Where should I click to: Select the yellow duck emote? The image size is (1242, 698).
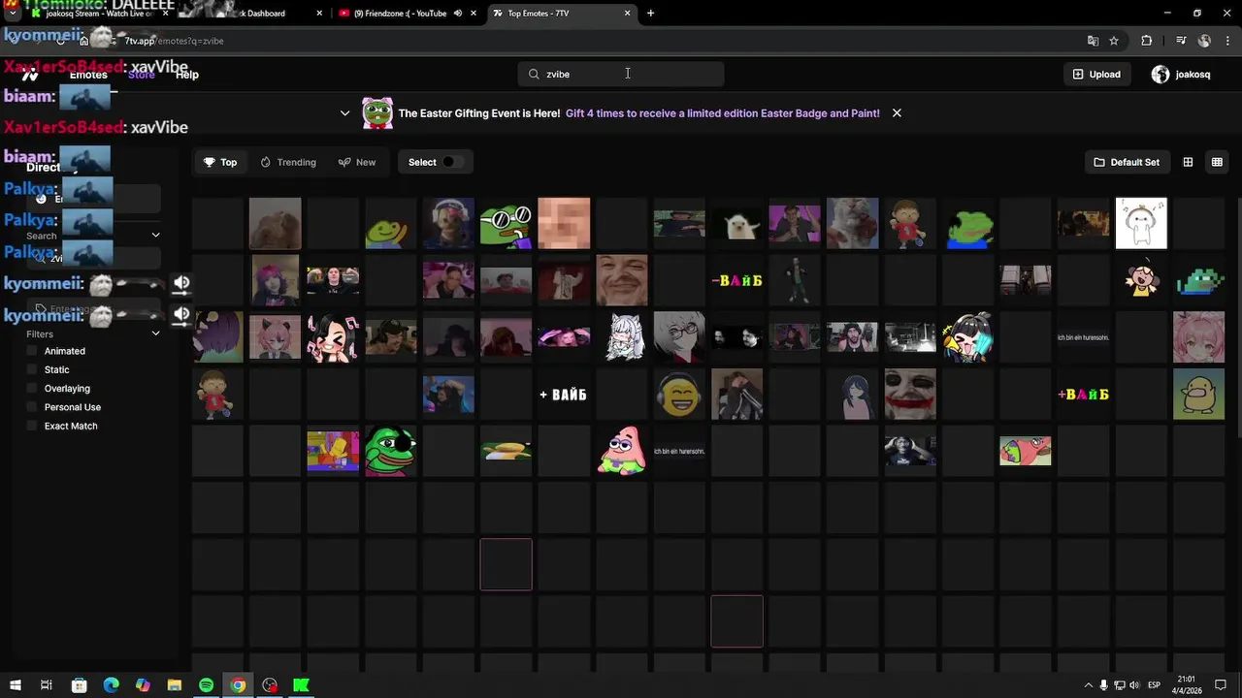tap(1199, 395)
